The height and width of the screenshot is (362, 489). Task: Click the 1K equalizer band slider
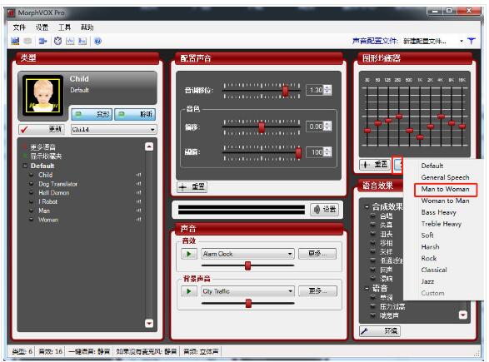(x=420, y=137)
